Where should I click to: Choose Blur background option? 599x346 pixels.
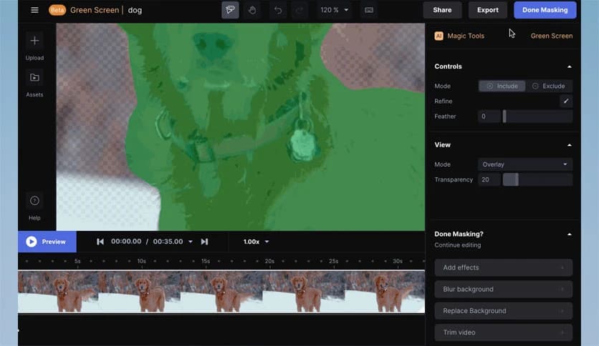click(x=503, y=290)
